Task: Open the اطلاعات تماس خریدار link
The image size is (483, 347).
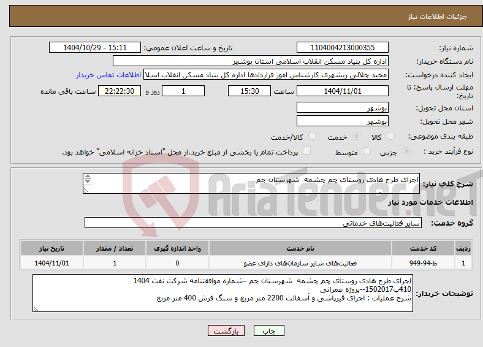Action: coord(108,75)
